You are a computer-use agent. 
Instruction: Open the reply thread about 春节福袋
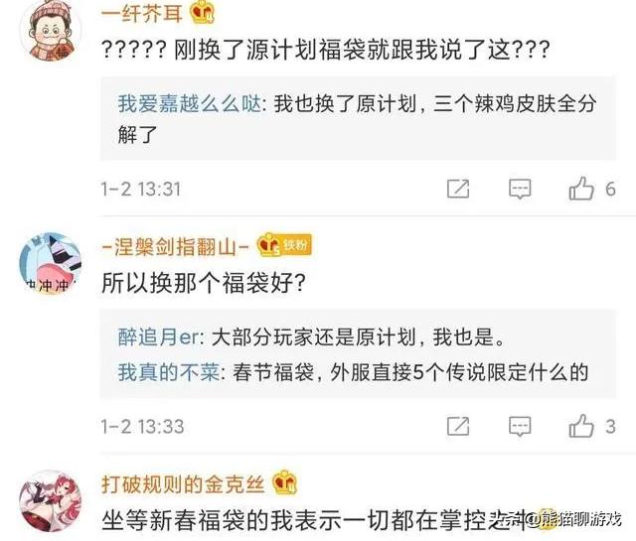coord(353,371)
